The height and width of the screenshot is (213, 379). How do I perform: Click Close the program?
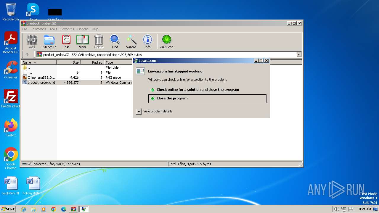click(207, 99)
